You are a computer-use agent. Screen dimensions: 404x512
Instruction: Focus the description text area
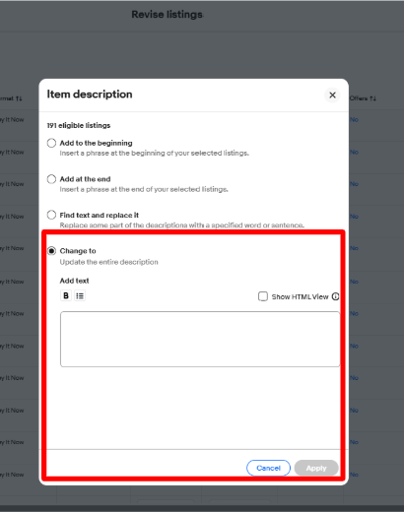click(x=200, y=339)
